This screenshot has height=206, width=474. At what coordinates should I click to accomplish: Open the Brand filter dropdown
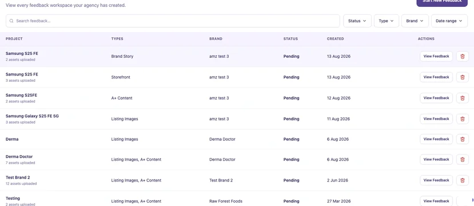click(x=415, y=21)
